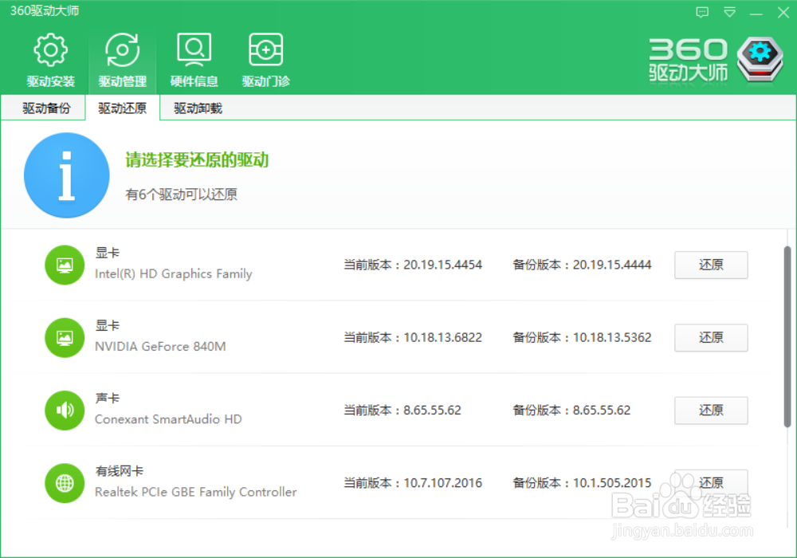
Task: Click the Conexant SmartAudio speaker icon
Action: pos(64,410)
